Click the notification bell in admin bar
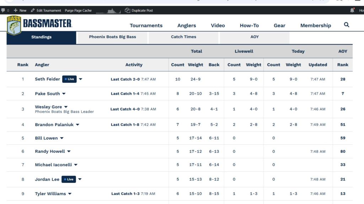This screenshot has height=204, width=364. point(352,10)
